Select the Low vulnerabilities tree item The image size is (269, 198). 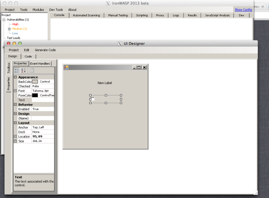15,34
